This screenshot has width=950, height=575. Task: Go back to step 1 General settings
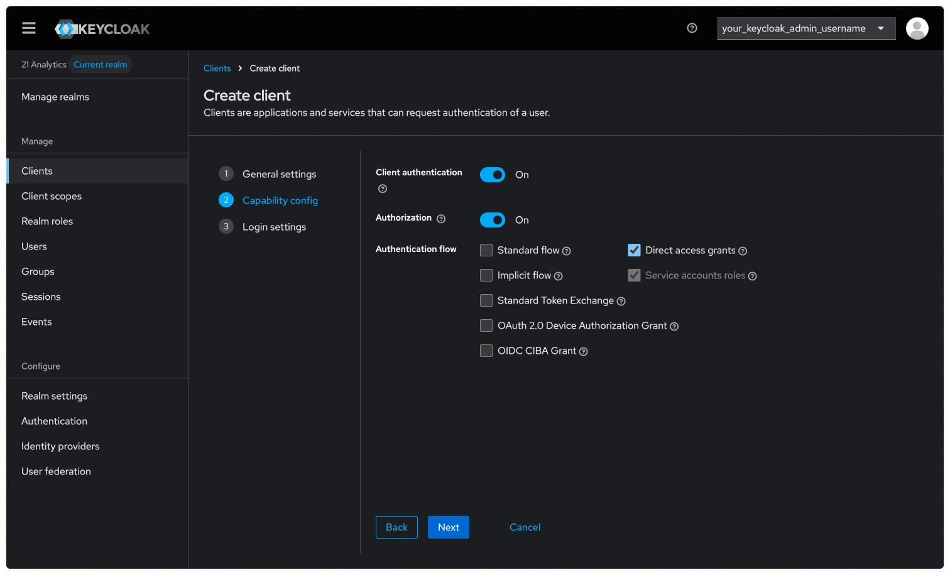pos(279,174)
